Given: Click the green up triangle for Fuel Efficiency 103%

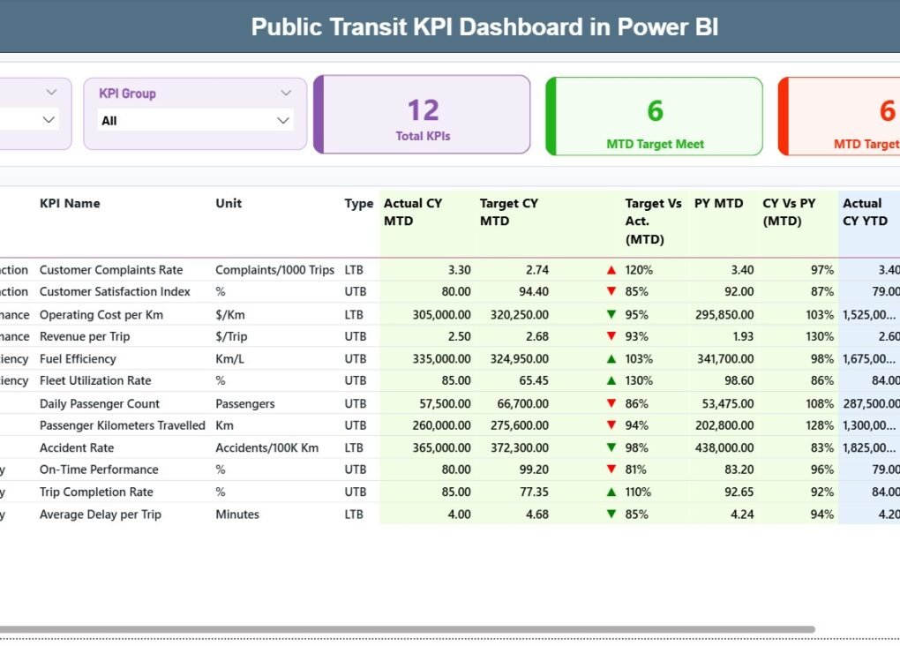Looking at the screenshot, I should [611, 358].
